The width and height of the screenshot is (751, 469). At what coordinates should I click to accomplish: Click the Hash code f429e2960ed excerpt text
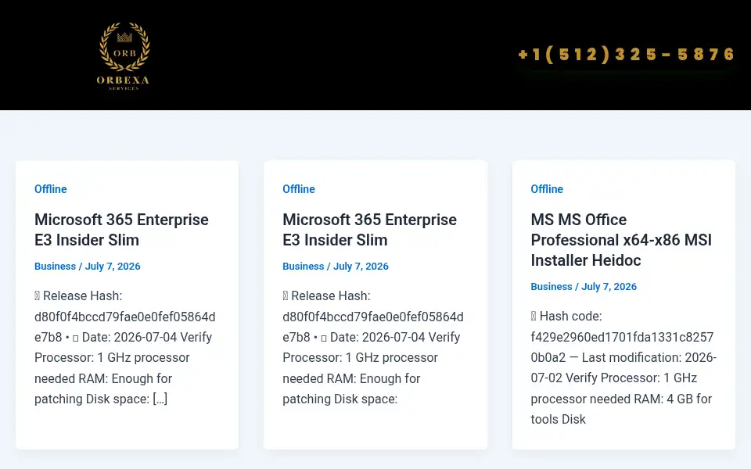click(x=623, y=367)
